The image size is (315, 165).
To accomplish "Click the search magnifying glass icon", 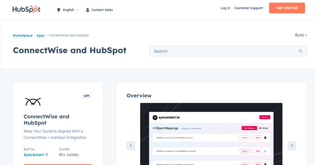I will (300, 51).
